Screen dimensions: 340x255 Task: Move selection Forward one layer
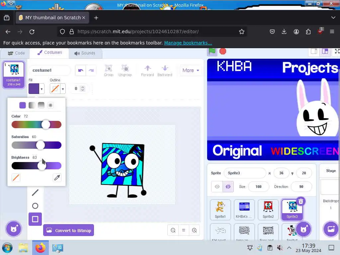point(147,70)
